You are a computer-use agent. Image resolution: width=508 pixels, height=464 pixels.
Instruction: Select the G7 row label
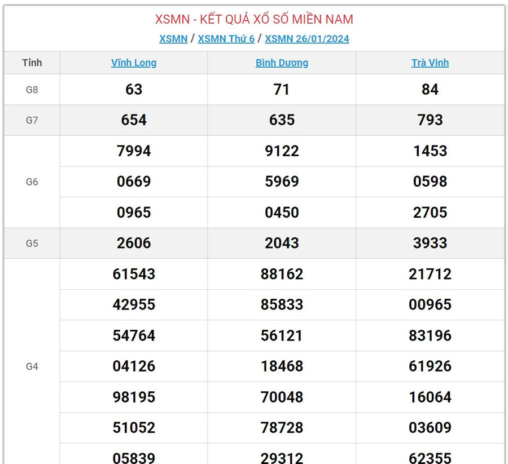coord(32,120)
